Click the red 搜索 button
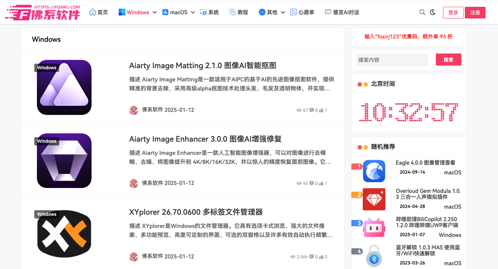Screen dimensions: 498x269 click(x=448, y=60)
